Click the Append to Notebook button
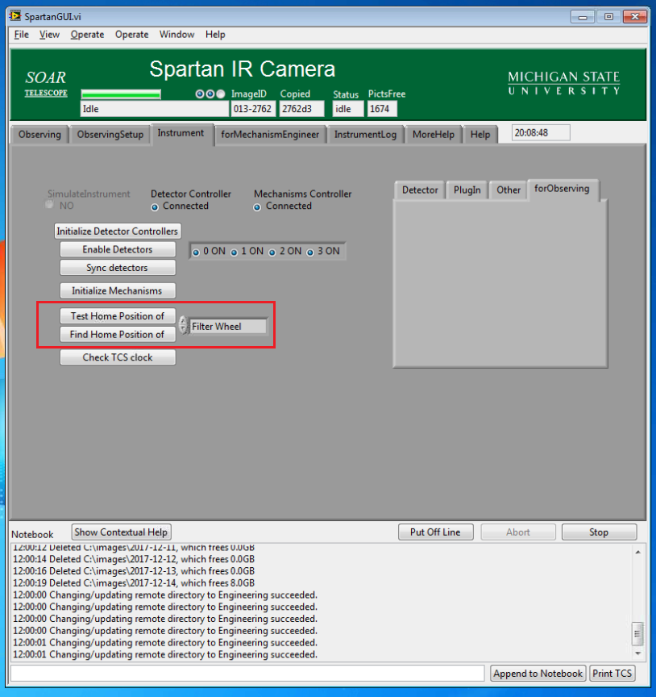 pos(538,674)
